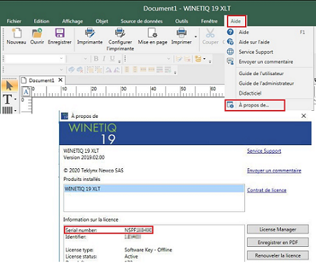Screen dimensions: 316x263
Task: Toggle Bold formatting (B)
Action: click(96, 58)
